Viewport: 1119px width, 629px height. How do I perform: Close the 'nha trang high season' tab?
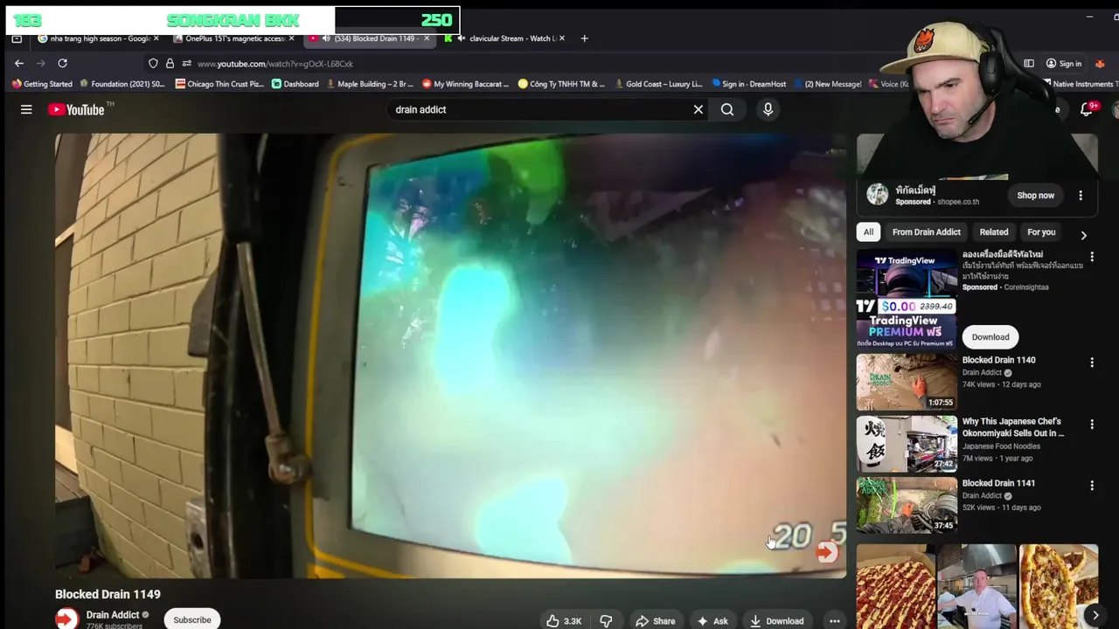tap(156, 38)
